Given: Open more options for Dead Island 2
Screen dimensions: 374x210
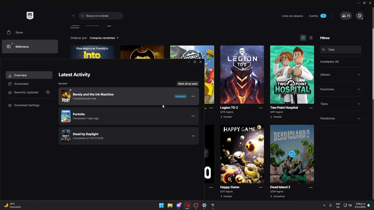Looking at the screenshot, I should [311, 188].
